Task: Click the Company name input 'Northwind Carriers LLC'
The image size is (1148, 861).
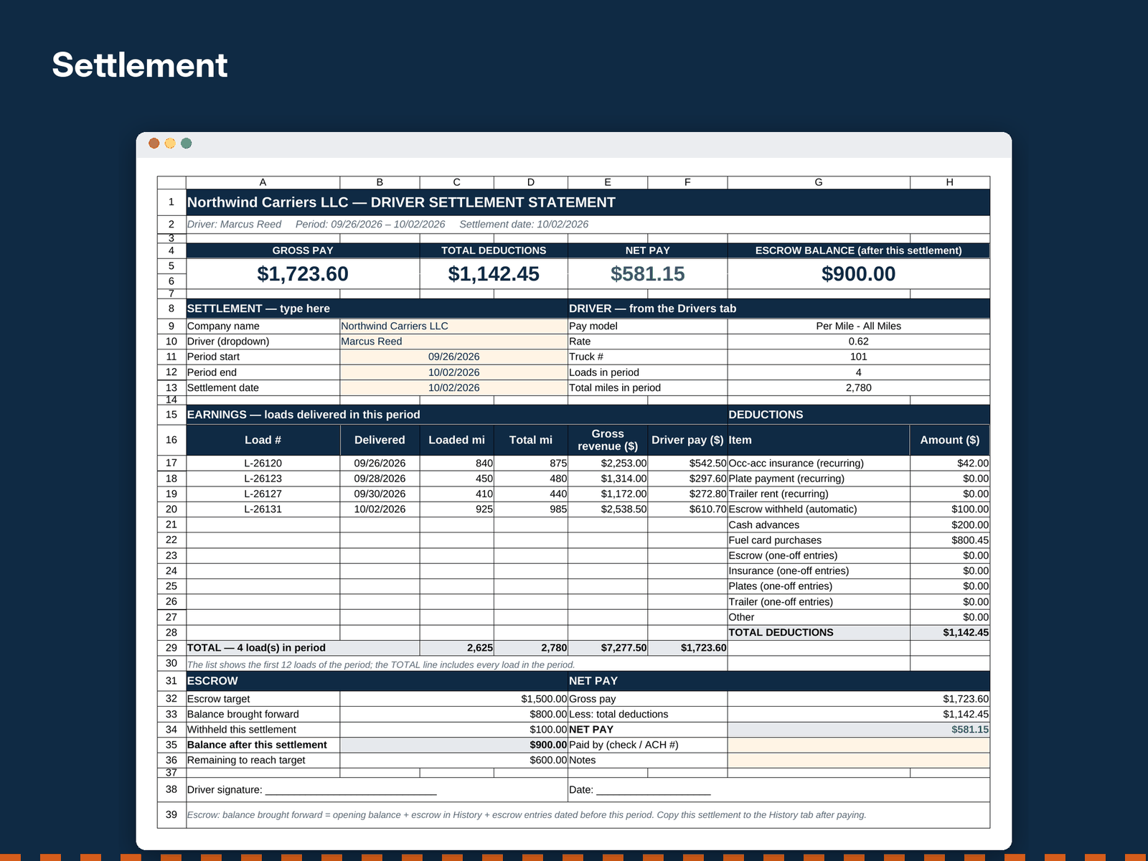Action: pyautogui.click(x=453, y=326)
